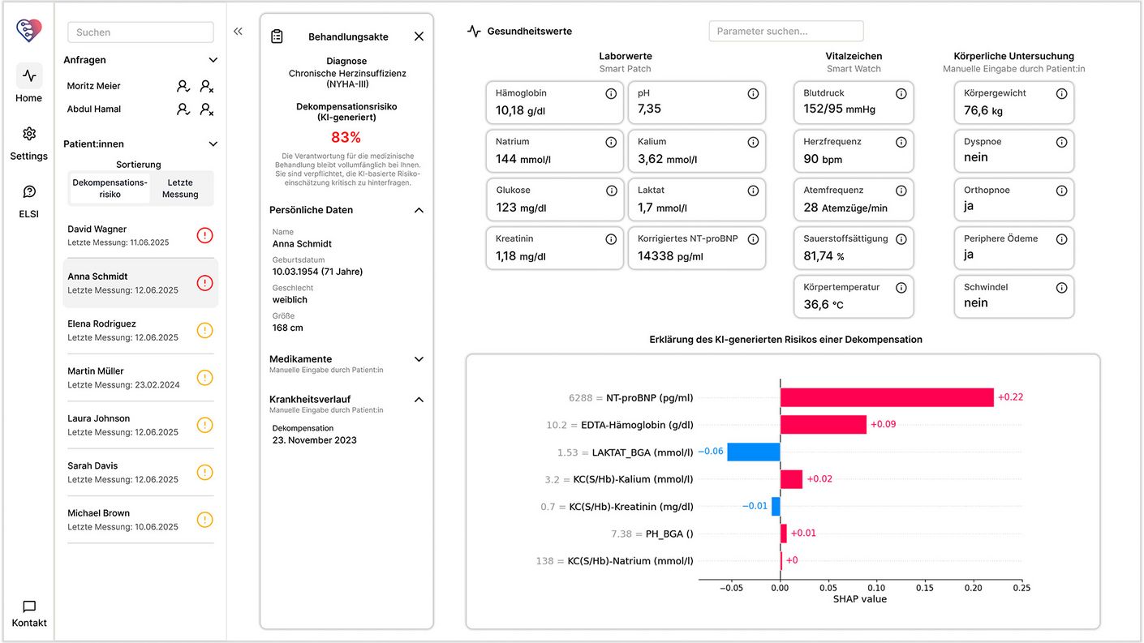Open Kontakt chat icon
The width and height of the screenshot is (1144, 643).
(x=29, y=607)
